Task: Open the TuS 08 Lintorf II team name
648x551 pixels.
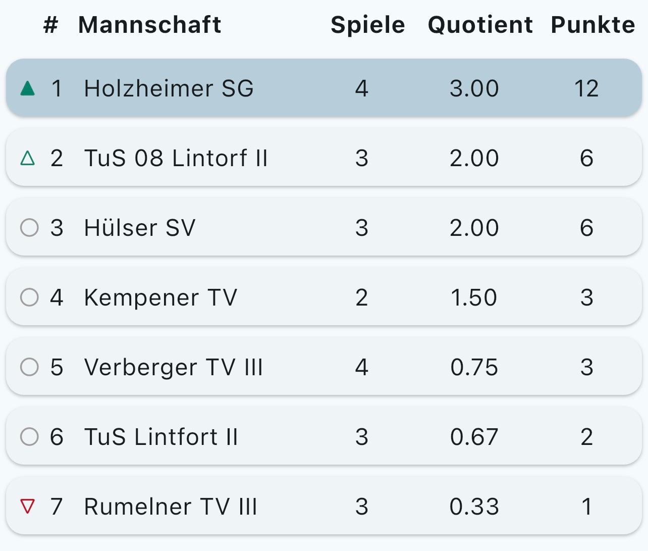Action: 176,159
